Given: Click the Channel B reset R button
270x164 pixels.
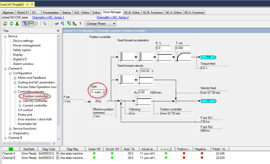Looking at the screenshot, I should (57, 158).
